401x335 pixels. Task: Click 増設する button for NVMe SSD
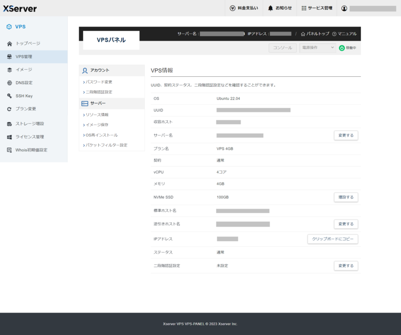(346, 197)
